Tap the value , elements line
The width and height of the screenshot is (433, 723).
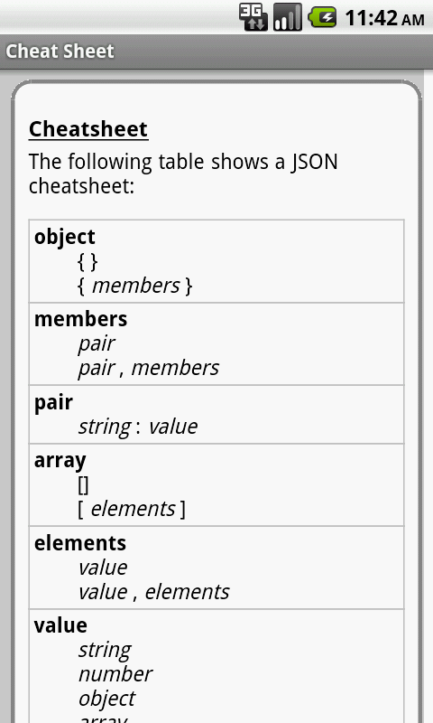[x=153, y=592]
